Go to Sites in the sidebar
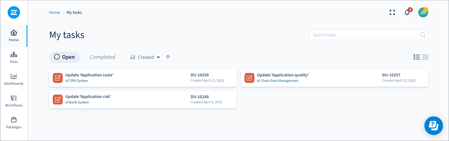The width and height of the screenshot is (449, 141). point(14,57)
